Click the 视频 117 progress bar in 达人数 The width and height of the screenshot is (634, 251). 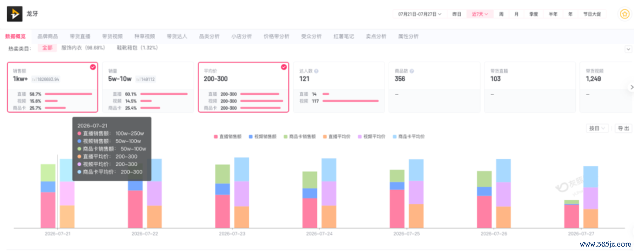coord(350,101)
